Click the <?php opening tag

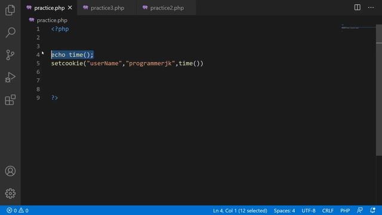pyautogui.click(x=60, y=29)
